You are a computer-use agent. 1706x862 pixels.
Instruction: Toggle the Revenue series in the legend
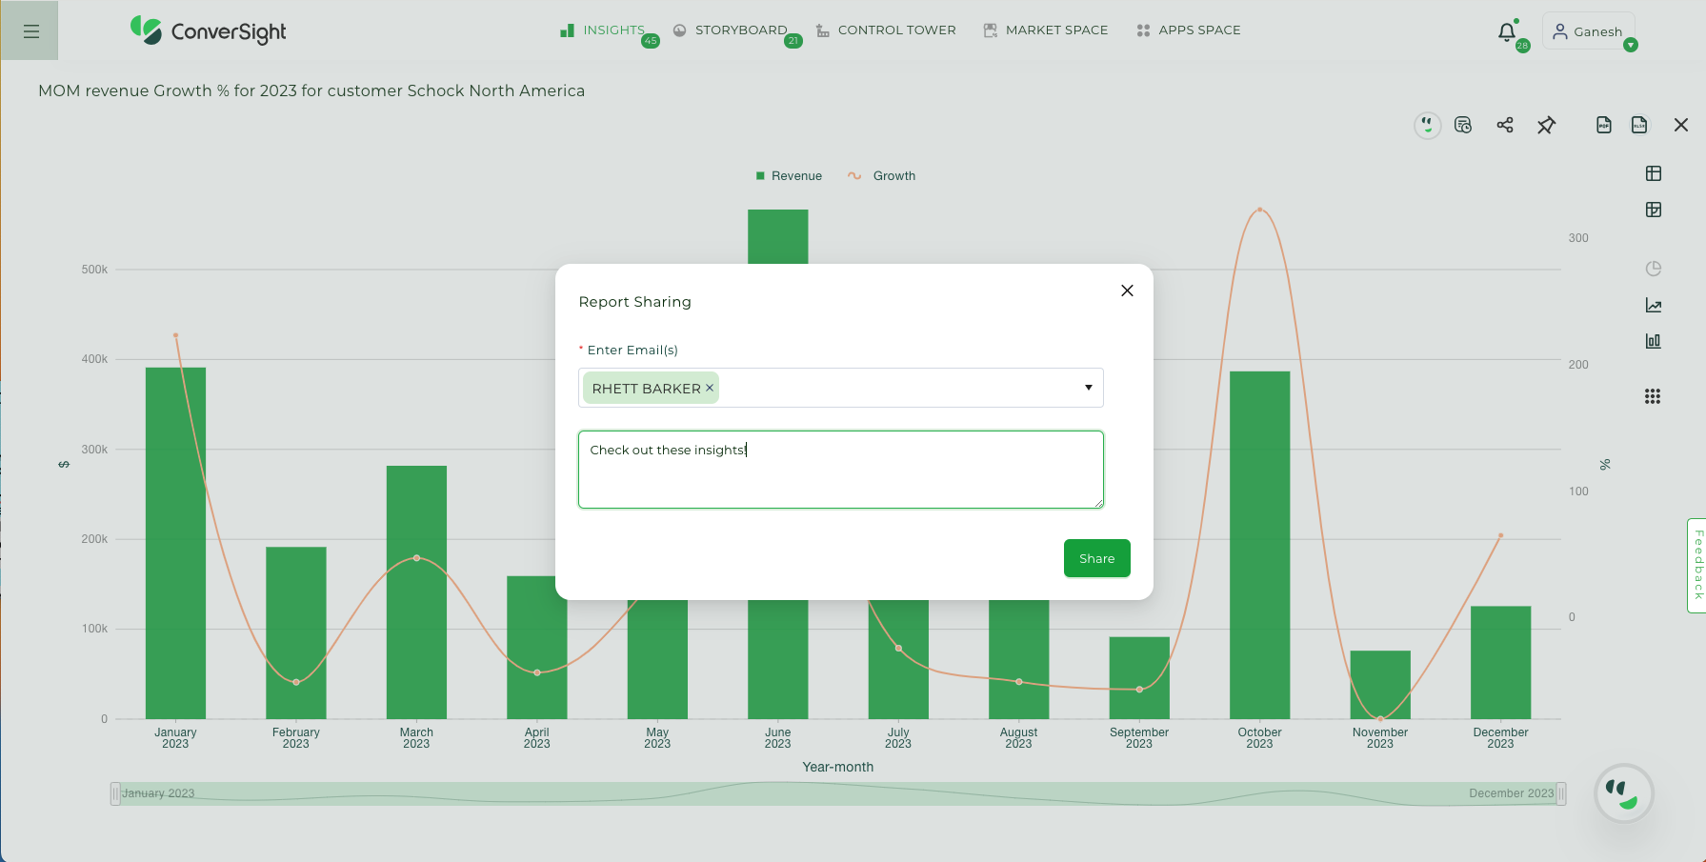[x=789, y=175]
